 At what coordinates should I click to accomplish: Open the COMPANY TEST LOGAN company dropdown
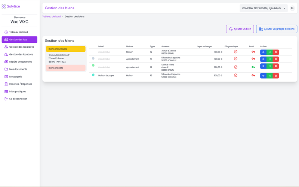pos(263,8)
